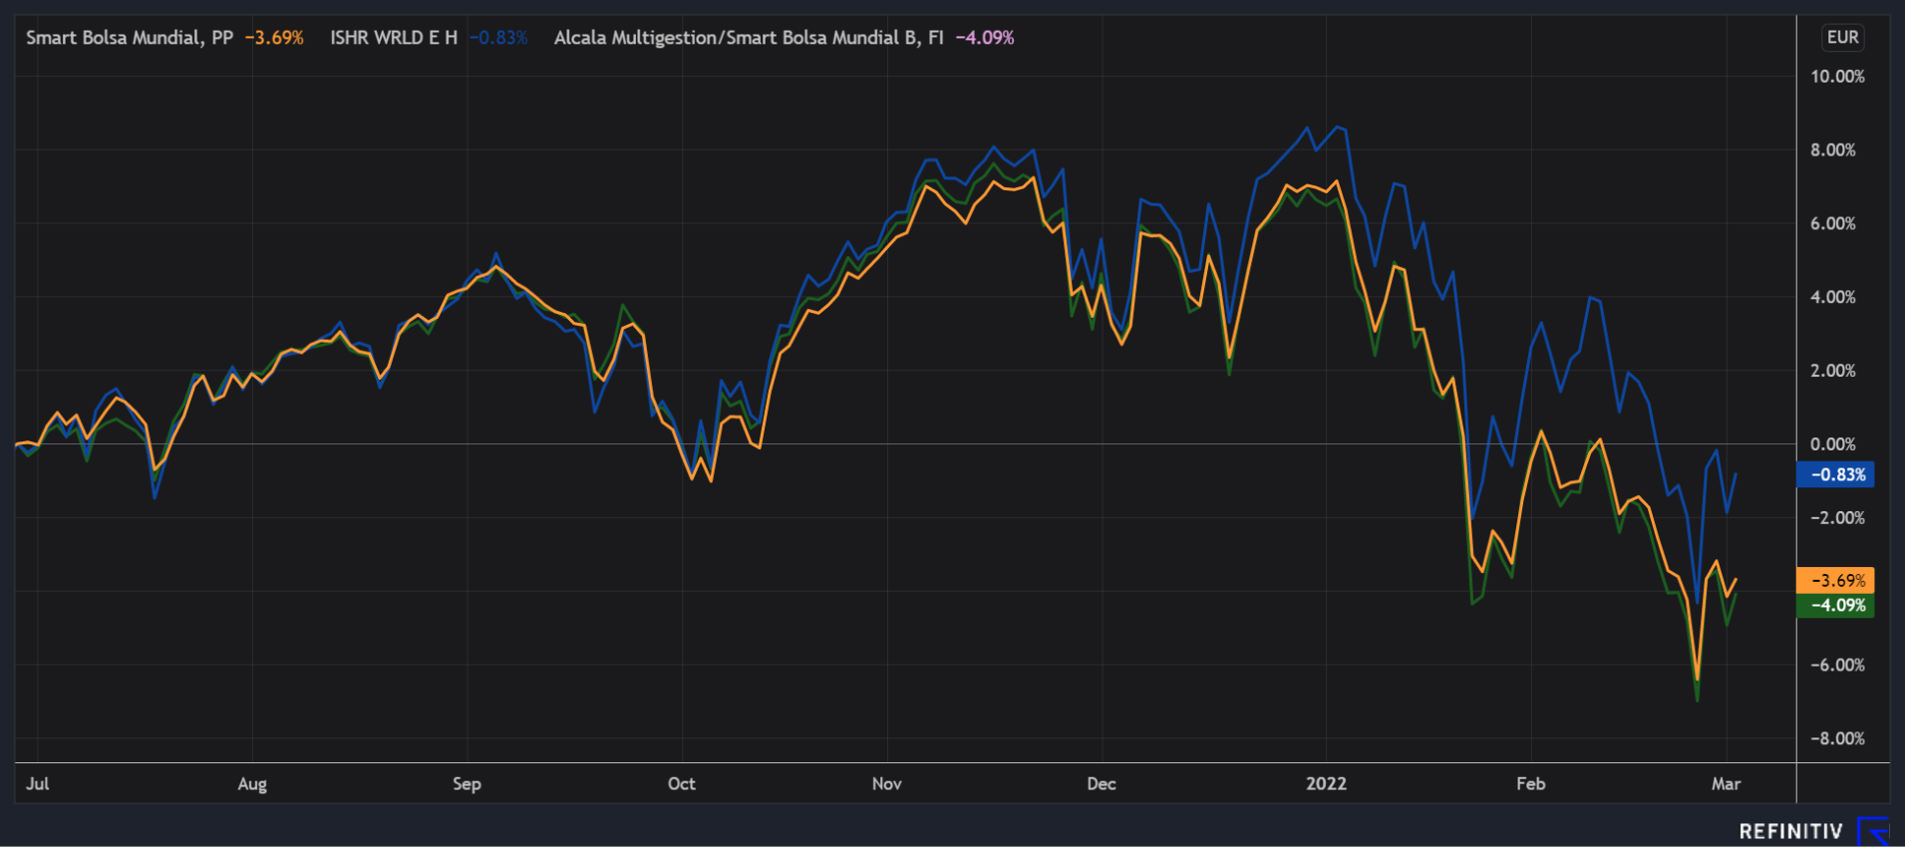This screenshot has height=847, width=1905.
Task: Click the REFINITIV brand text
Action: pos(1791,831)
